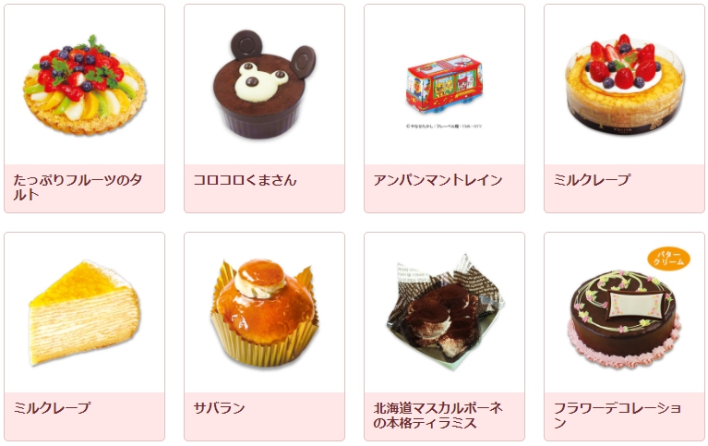
Task: Click the copyright text under Anpanman train
Action: [444, 127]
